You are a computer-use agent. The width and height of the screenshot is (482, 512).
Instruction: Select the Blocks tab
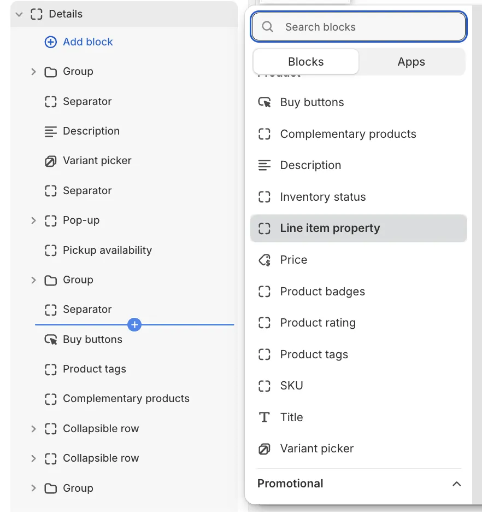coord(306,62)
